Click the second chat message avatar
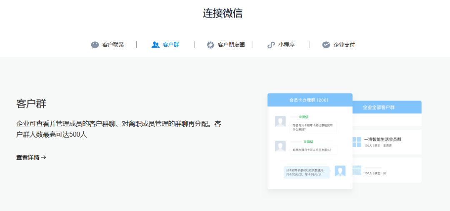Viewport: 450px width, 211px height. [x=280, y=146]
